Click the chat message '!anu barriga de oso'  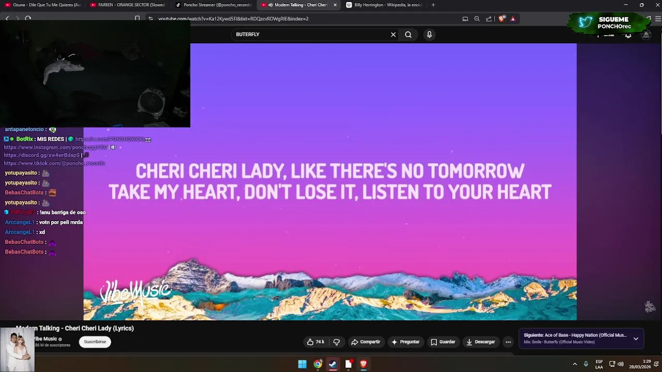(63, 212)
